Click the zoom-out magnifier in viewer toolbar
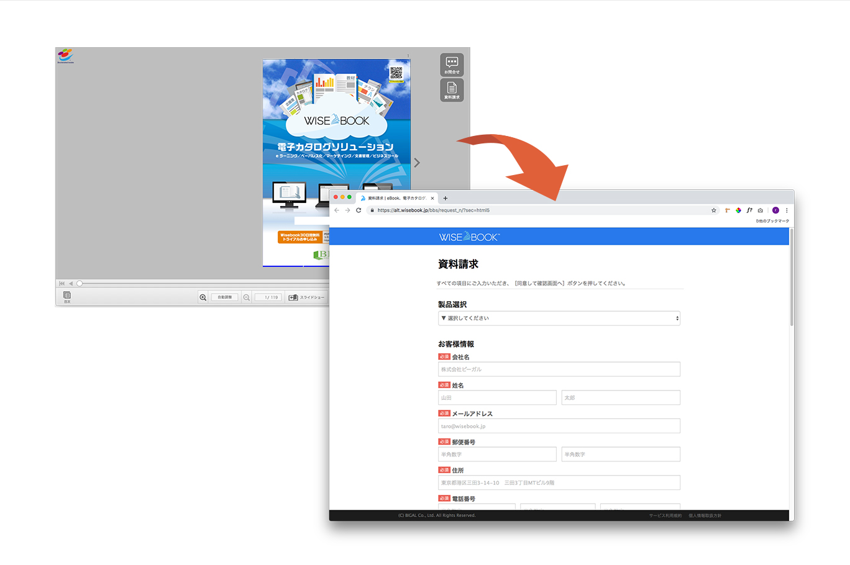The height and width of the screenshot is (565, 850). pyautogui.click(x=247, y=297)
